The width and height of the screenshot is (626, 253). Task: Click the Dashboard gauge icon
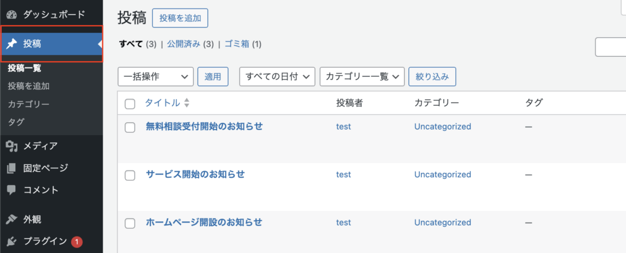click(x=11, y=13)
